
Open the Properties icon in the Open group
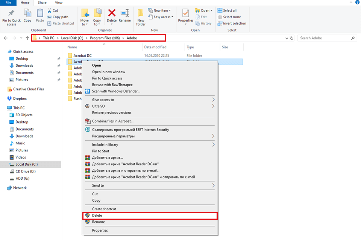point(185,15)
